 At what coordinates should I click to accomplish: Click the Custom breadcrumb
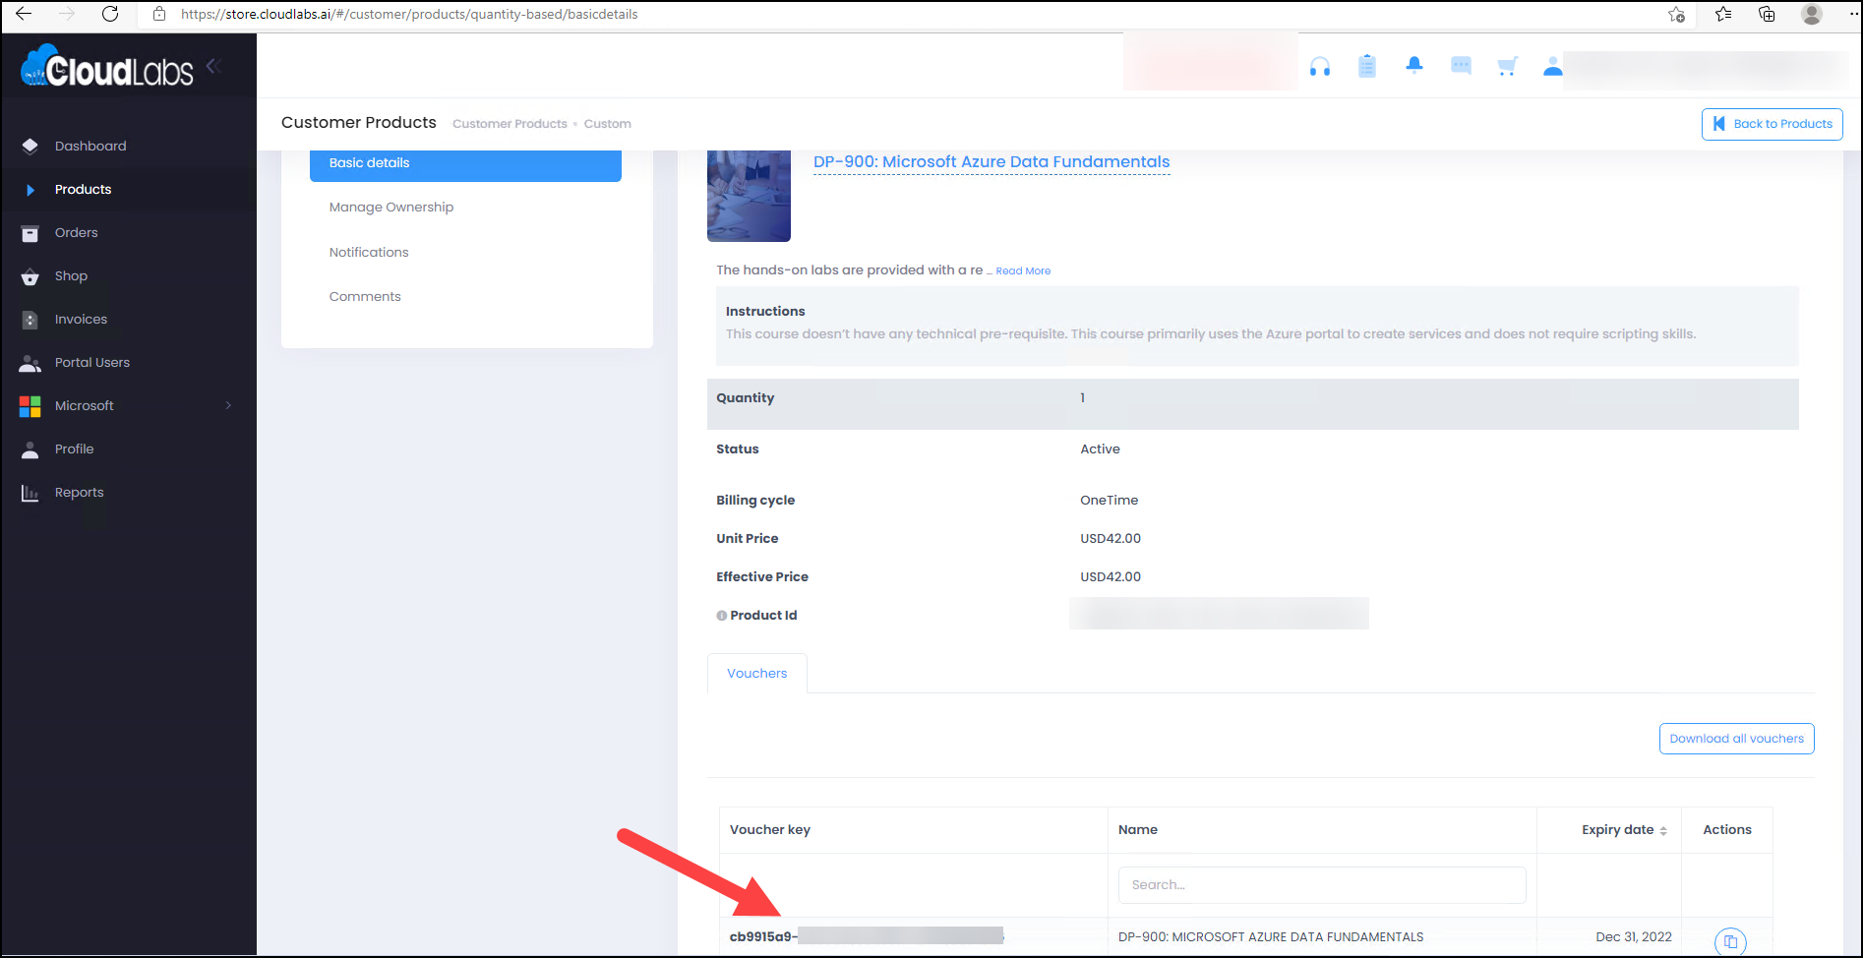click(x=608, y=124)
